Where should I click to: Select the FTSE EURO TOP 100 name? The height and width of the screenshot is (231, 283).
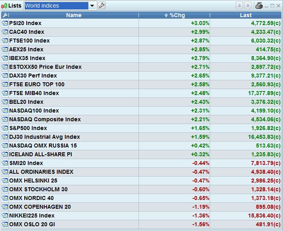[37, 84]
